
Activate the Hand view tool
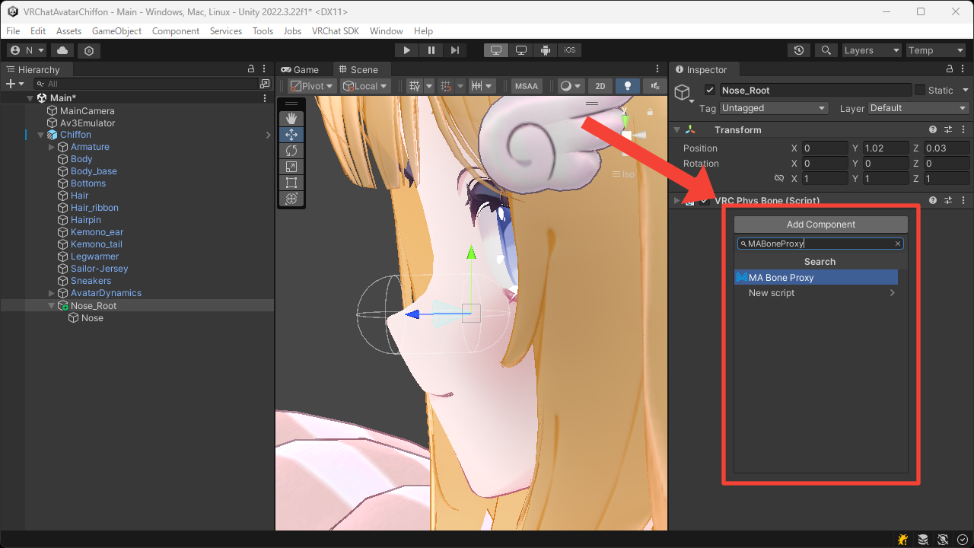pos(291,118)
